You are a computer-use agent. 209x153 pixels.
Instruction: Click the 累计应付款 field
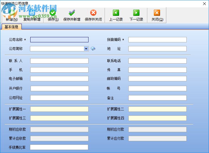click(x=158, y=139)
